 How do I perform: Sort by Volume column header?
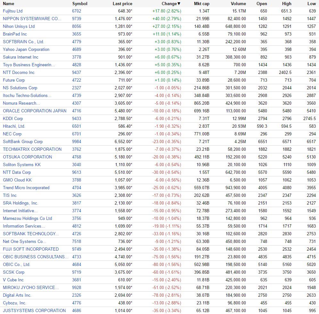(x=238, y=4)
